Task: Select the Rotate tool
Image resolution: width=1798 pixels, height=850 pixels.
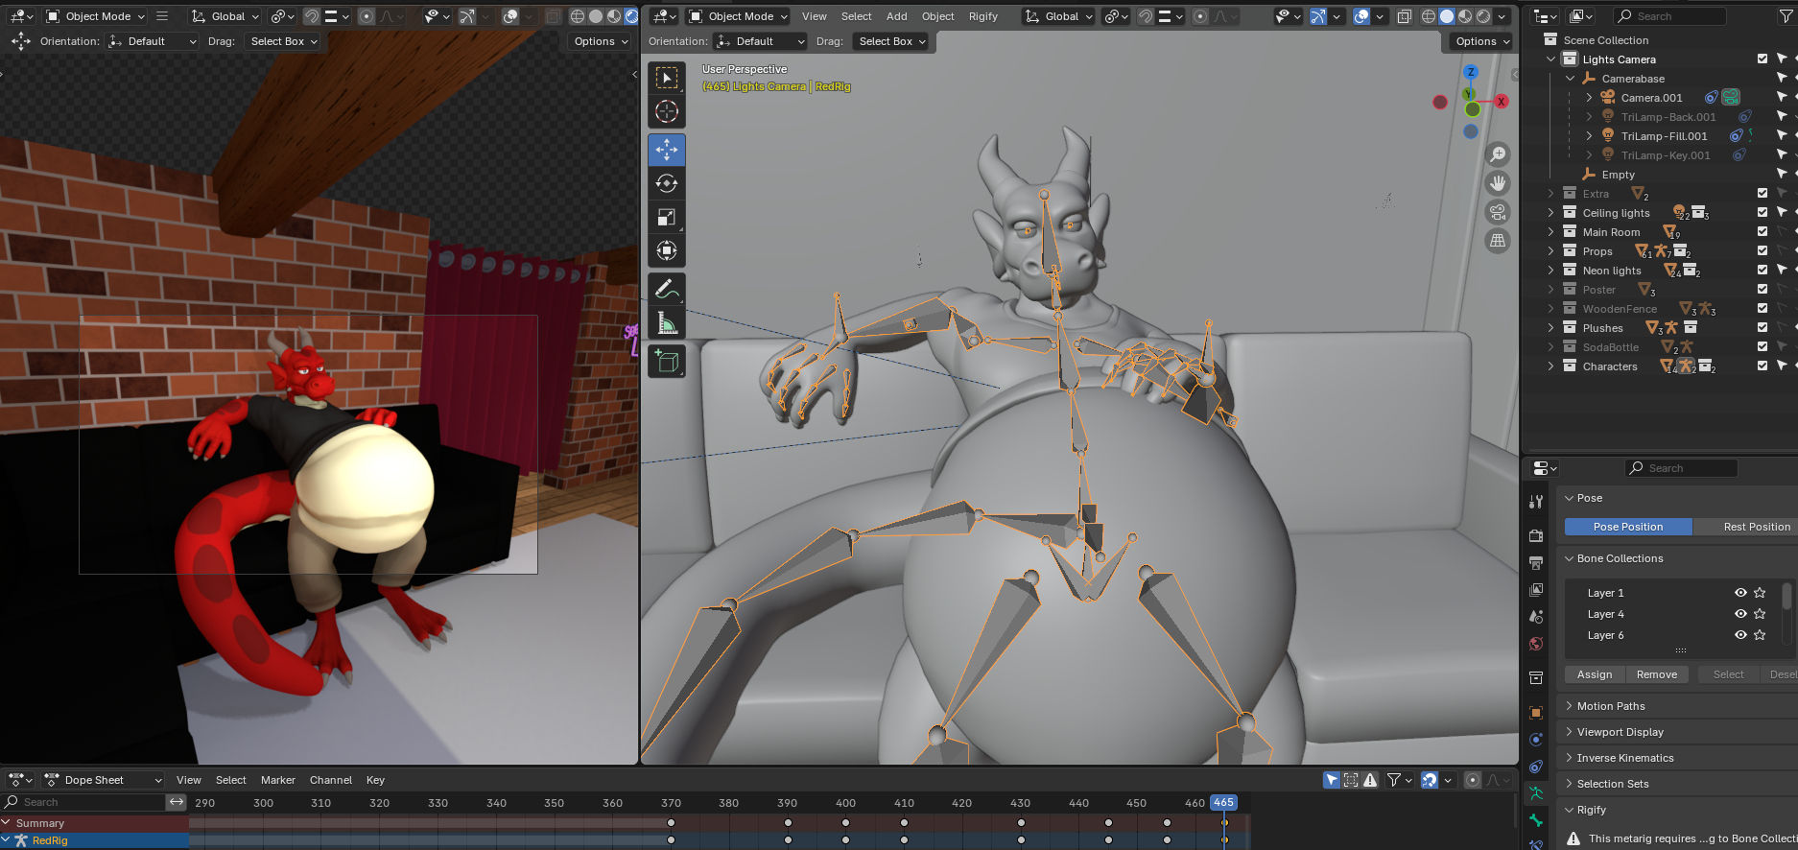Action: point(667,183)
